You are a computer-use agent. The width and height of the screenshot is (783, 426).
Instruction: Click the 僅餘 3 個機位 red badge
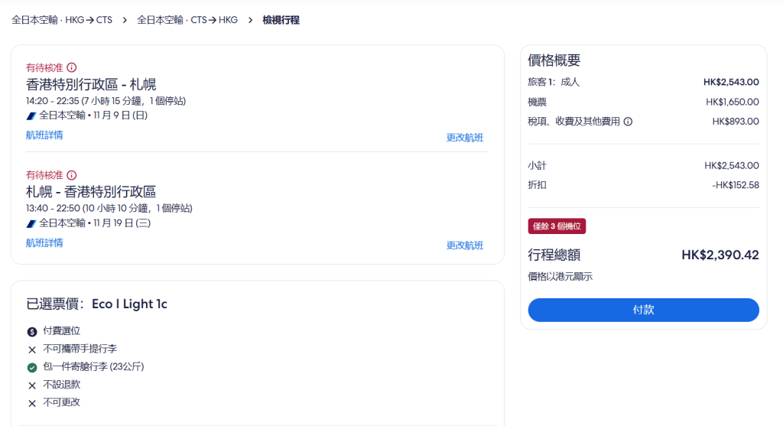pos(557,226)
